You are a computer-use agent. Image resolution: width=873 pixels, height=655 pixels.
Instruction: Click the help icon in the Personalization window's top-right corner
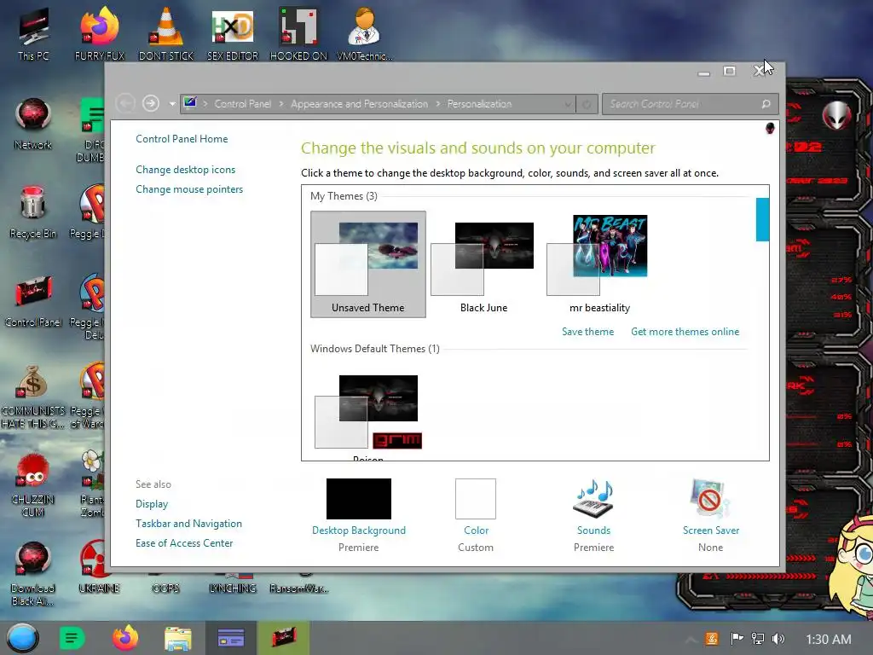[x=770, y=129]
